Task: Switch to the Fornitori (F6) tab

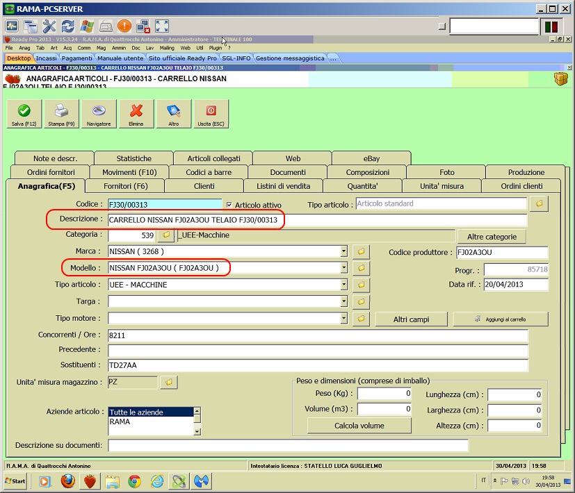Action: pos(125,186)
